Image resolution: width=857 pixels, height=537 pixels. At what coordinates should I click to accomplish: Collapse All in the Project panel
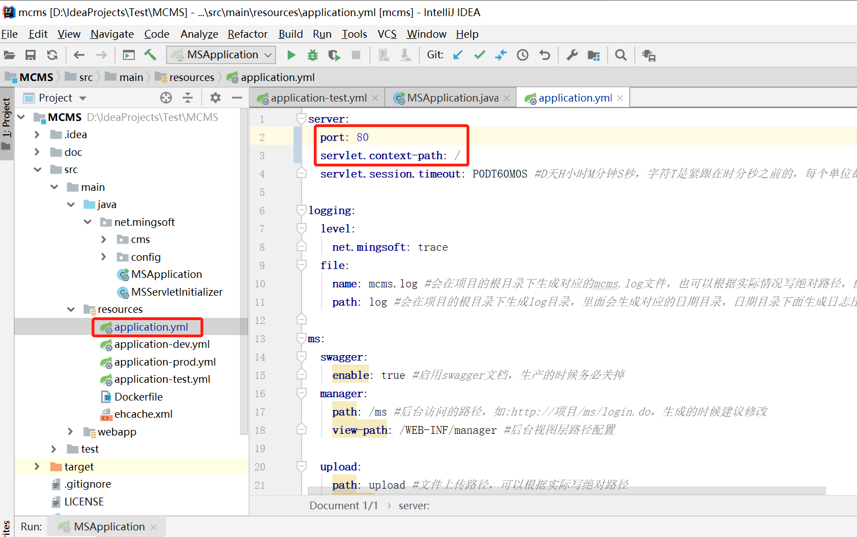pos(188,97)
